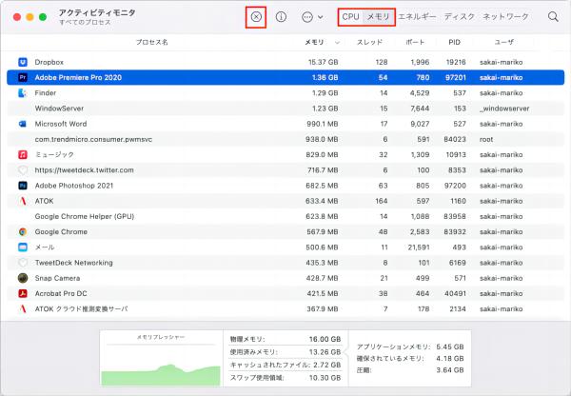
Task: Switch to the CPU tab
Action: coord(350,17)
